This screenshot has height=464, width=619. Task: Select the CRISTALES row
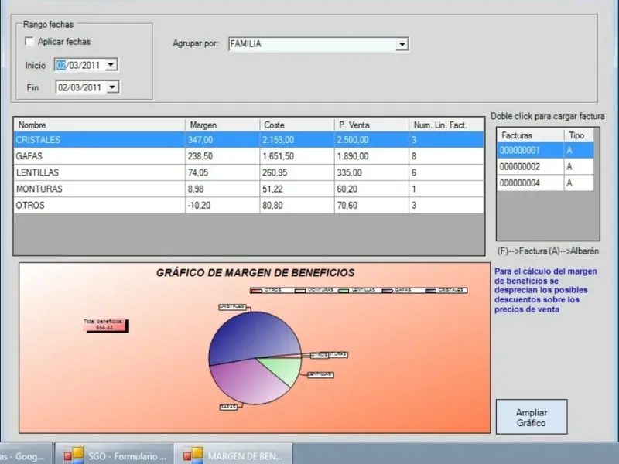(x=248, y=140)
